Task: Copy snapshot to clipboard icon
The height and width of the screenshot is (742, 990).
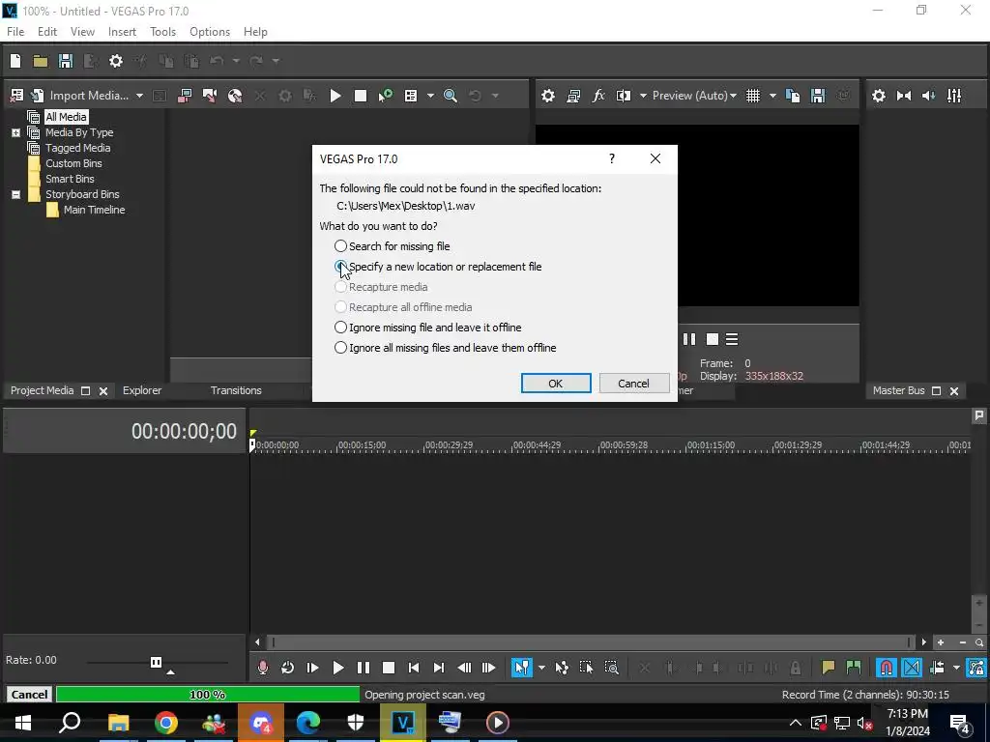Action: point(793,96)
